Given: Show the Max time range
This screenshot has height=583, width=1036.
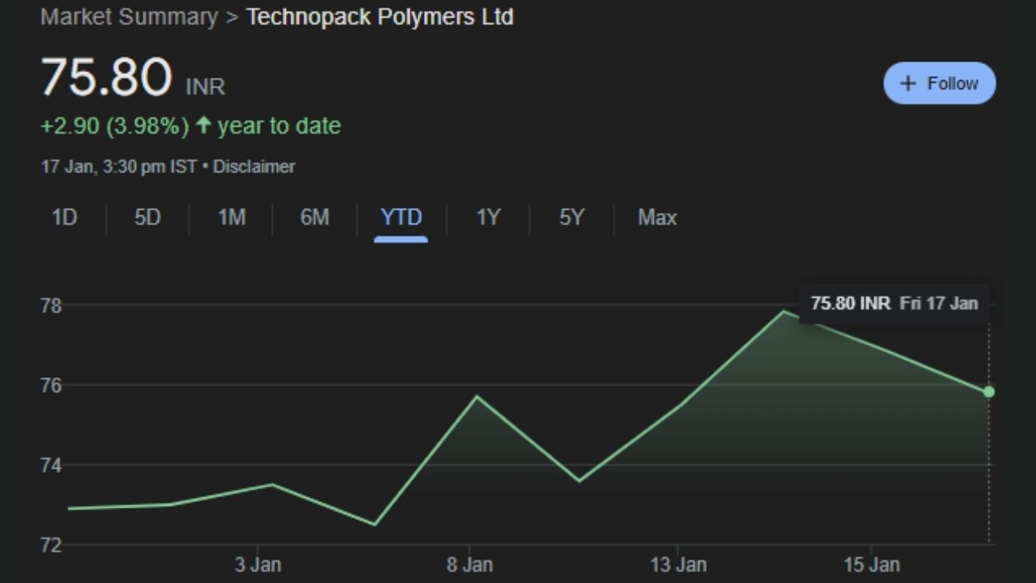Looking at the screenshot, I should tap(657, 217).
